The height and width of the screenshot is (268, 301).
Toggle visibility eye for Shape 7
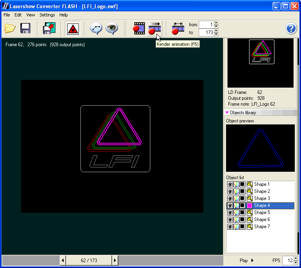pos(230,227)
